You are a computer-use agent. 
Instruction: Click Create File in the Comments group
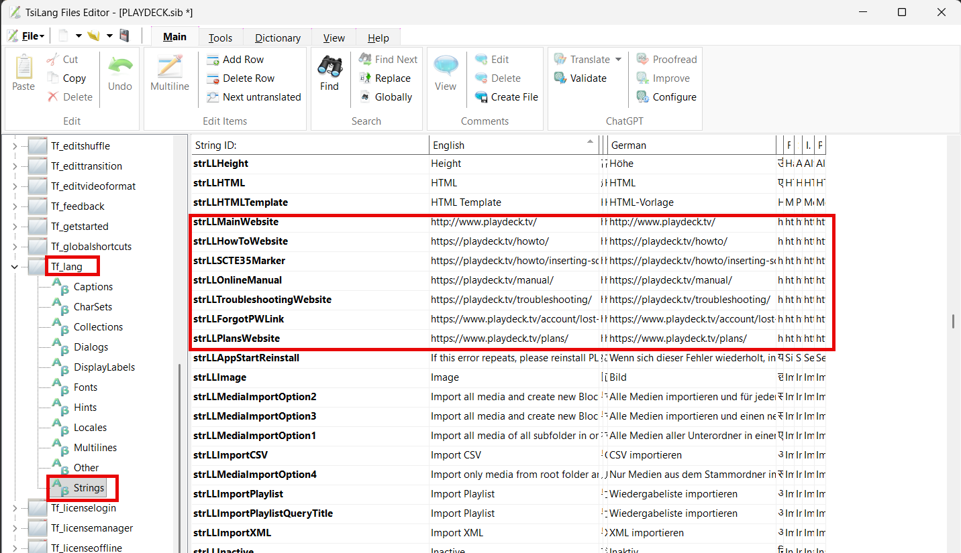point(513,97)
